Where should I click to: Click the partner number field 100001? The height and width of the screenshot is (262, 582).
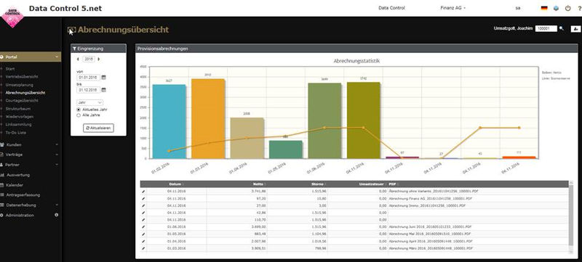[x=546, y=28]
